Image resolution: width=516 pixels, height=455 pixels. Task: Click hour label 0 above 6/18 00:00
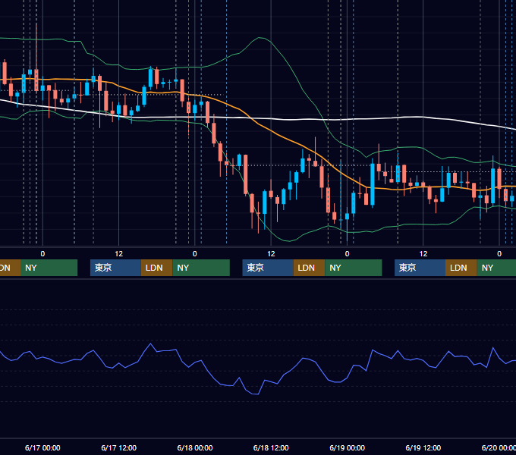(x=195, y=254)
